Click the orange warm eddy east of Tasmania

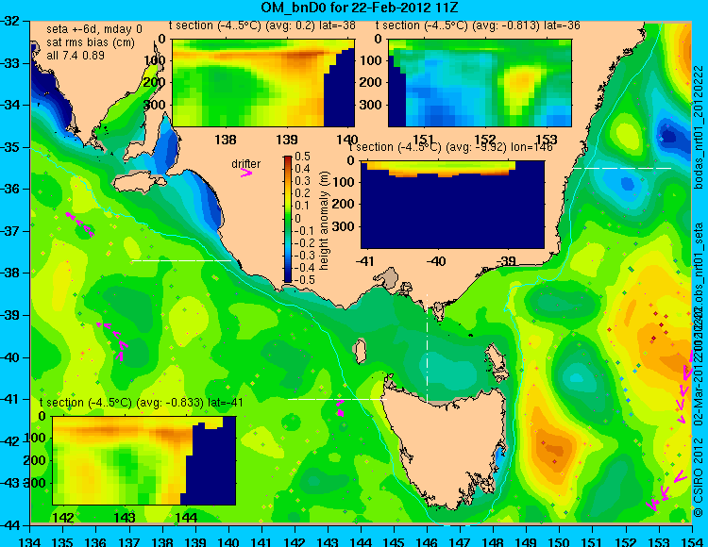553,447
